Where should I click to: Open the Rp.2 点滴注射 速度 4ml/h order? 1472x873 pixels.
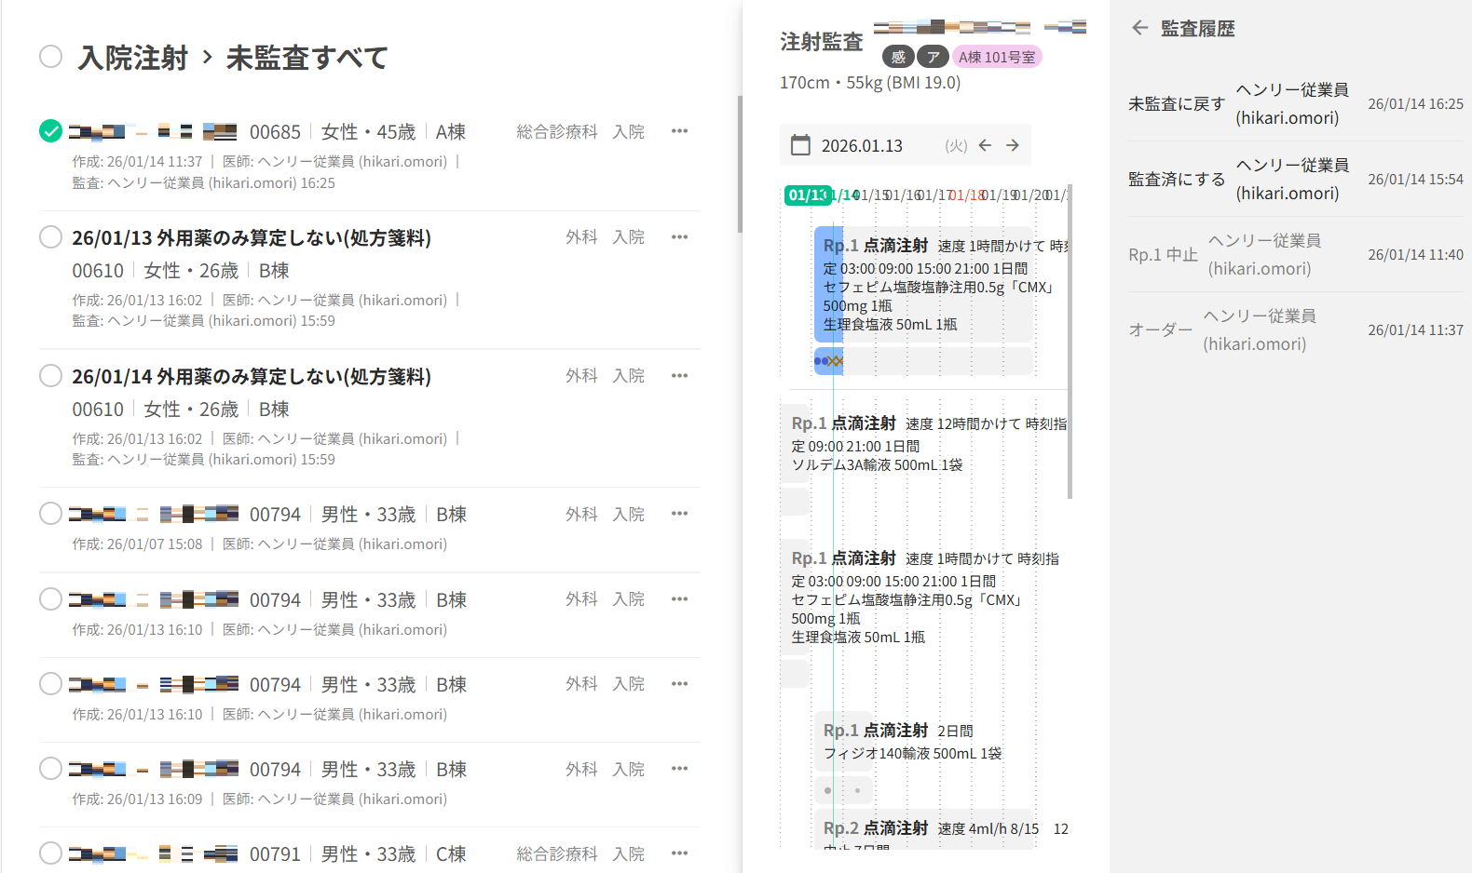pyautogui.click(x=924, y=828)
